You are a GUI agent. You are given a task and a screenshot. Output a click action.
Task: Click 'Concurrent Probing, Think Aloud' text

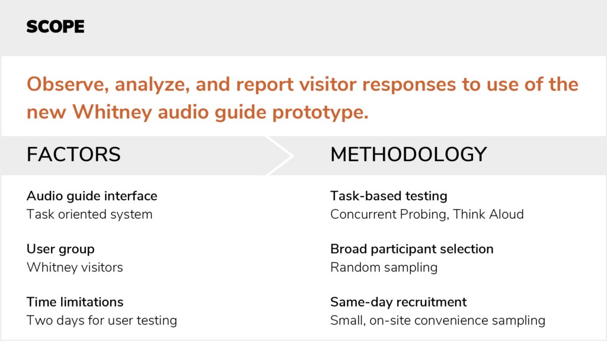427,214
